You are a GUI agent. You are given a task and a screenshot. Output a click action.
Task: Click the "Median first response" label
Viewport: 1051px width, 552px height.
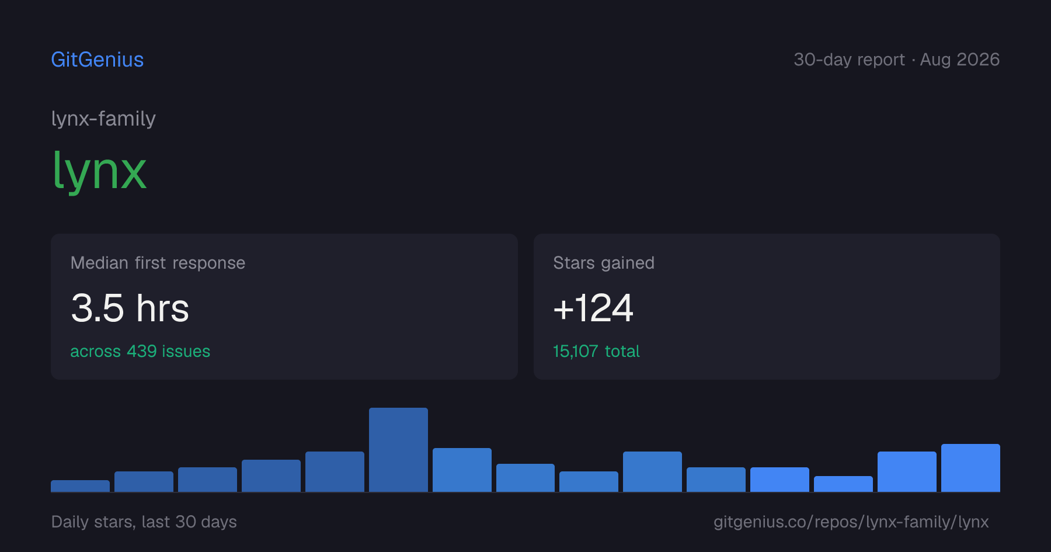click(158, 263)
